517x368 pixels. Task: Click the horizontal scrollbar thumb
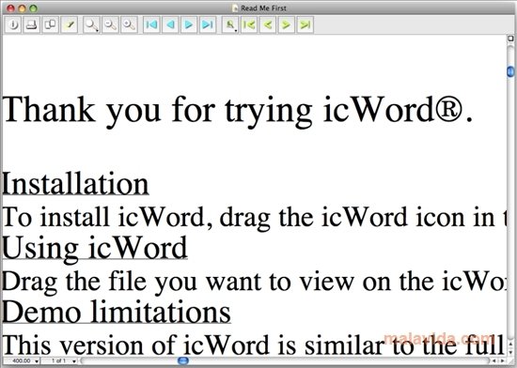[183, 361]
